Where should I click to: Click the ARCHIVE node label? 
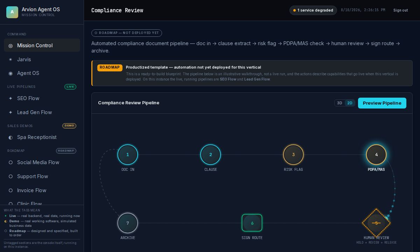click(x=128, y=238)
